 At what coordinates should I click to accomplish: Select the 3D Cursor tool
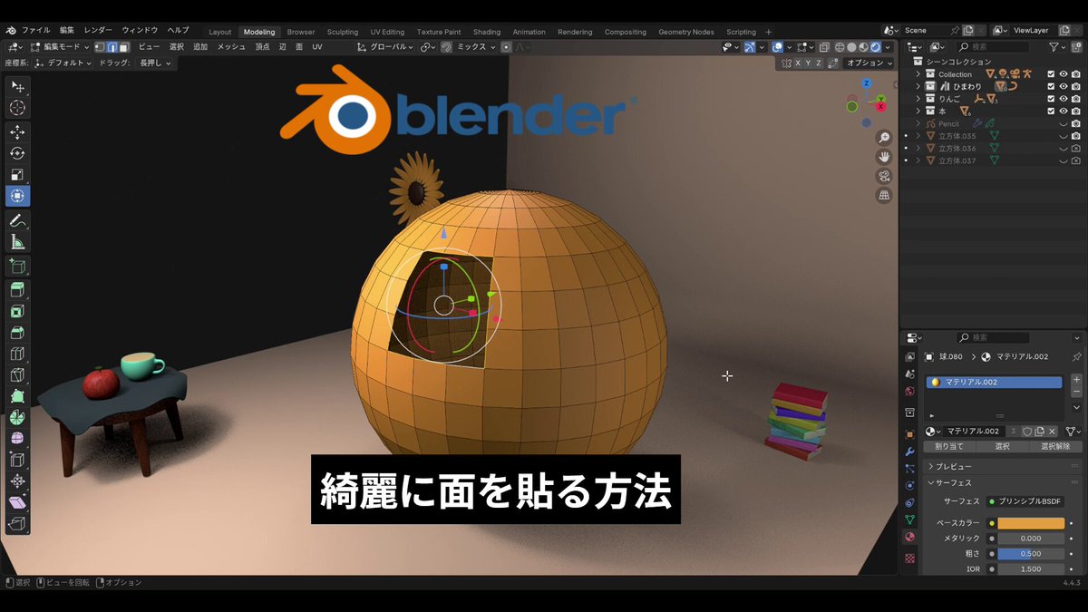(x=17, y=109)
